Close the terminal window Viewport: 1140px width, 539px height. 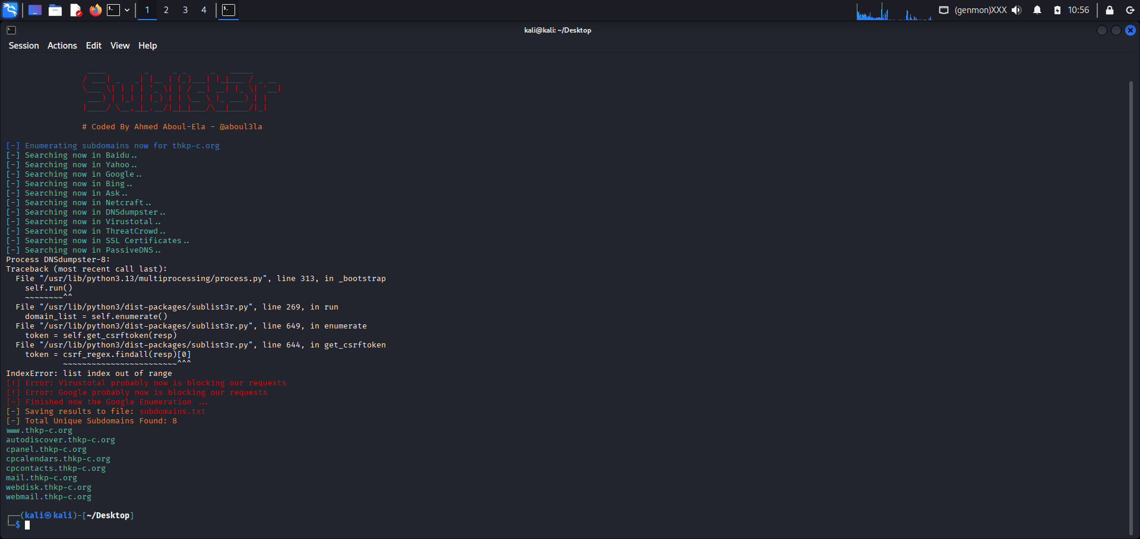pos(1130,30)
